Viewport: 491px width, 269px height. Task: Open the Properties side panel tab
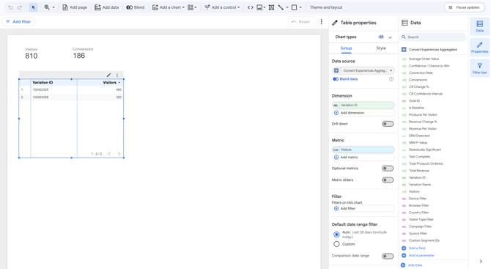(x=479, y=48)
